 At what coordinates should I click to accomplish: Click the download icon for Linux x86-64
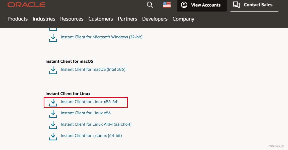pyautogui.click(x=53, y=102)
